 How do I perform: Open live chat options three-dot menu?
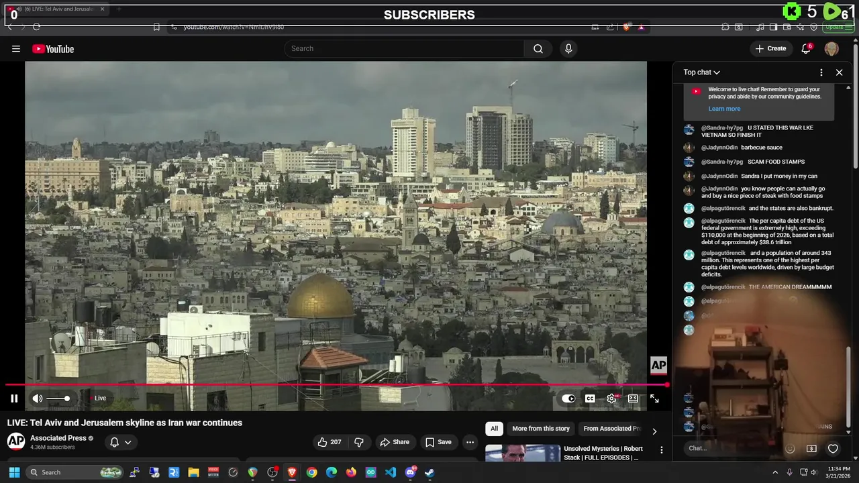coord(821,72)
